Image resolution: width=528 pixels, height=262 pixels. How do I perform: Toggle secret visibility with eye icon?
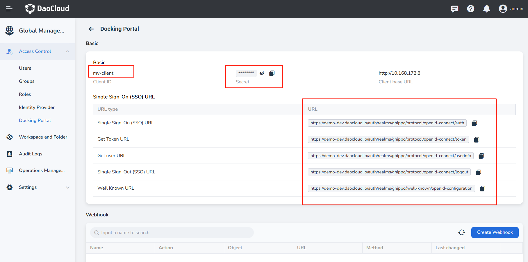coord(262,73)
